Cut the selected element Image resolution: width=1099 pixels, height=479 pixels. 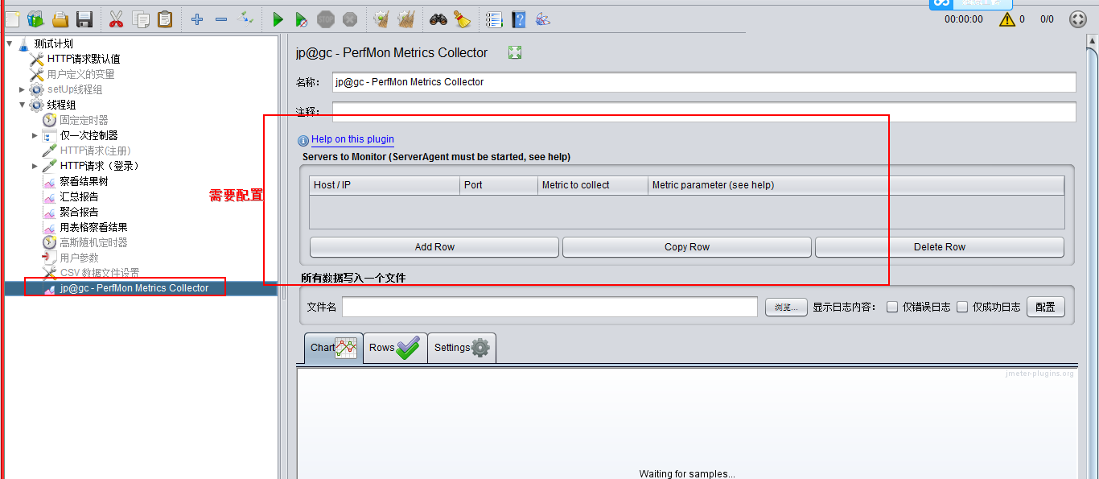(116, 19)
